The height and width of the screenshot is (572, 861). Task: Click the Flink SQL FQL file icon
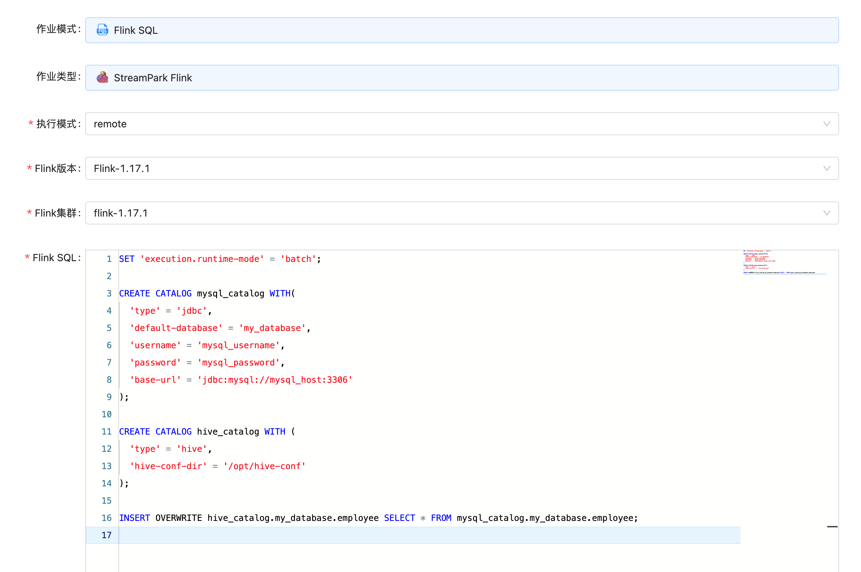102,30
